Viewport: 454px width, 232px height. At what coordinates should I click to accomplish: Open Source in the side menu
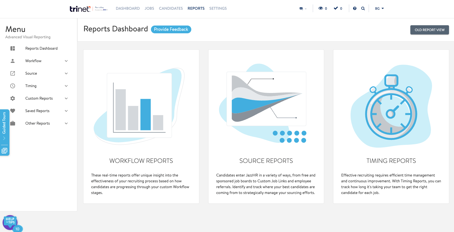tap(31, 73)
